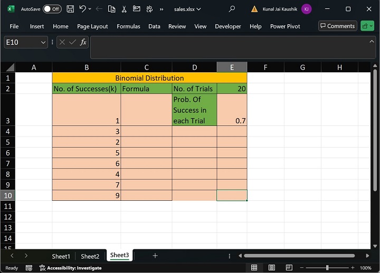
Task: Click the Save icon in title bar
Action: pyautogui.click(x=70, y=9)
